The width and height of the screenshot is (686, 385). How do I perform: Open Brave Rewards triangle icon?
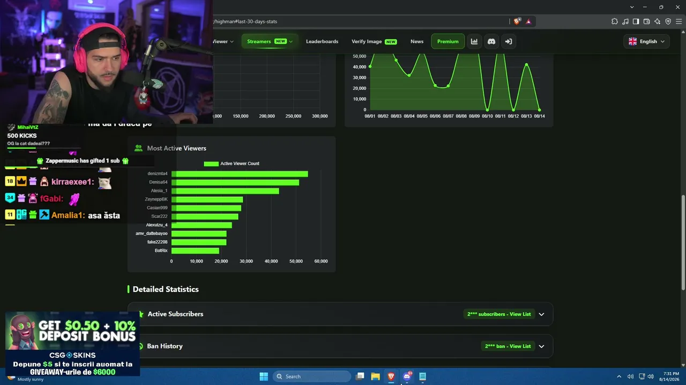(528, 21)
